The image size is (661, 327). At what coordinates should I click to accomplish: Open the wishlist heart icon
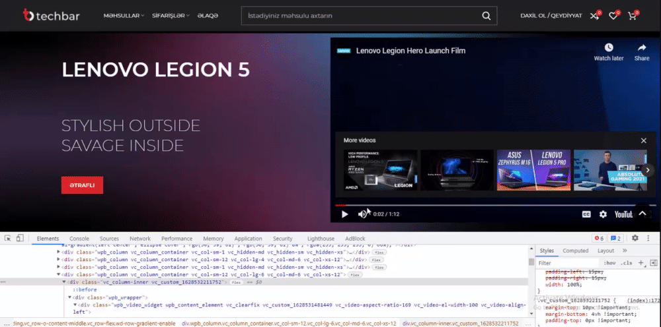pos(613,16)
